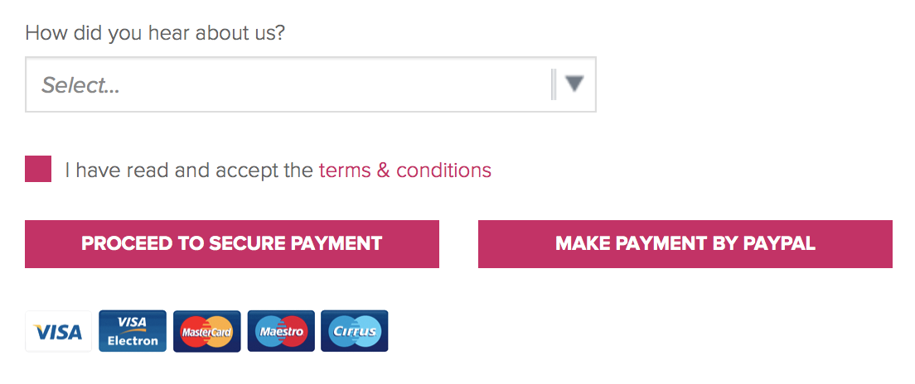Click the word 'conditions' in the pink link
This screenshot has height=384, width=915.
(x=443, y=170)
